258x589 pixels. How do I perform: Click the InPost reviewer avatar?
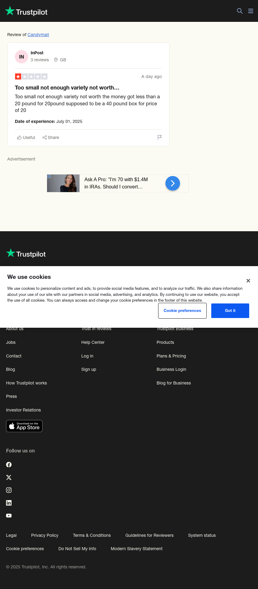click(22, 57)
